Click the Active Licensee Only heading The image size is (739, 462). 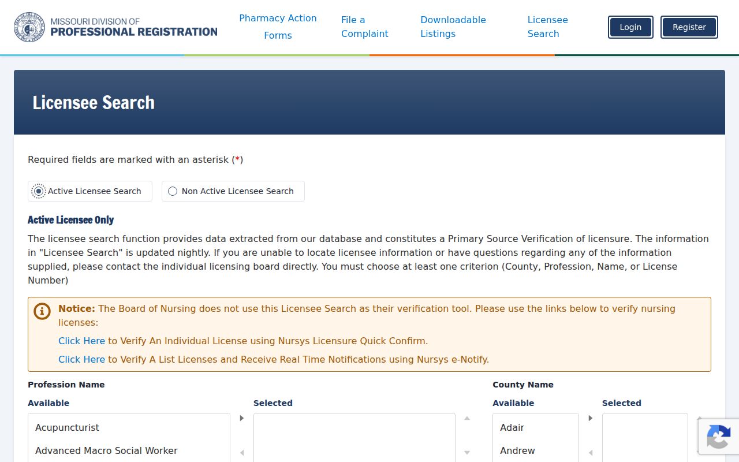(x=71, y=220)
